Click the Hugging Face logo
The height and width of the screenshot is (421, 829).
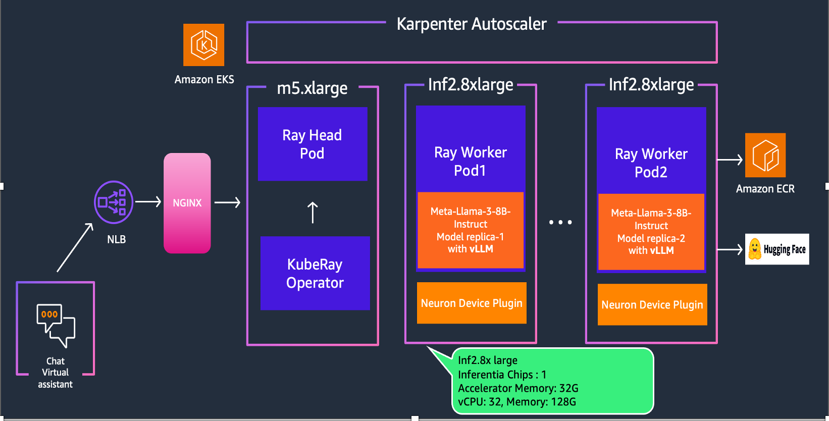tap(777, 249)
